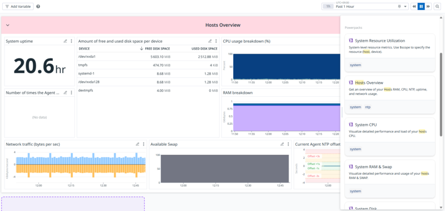Screen dimensions: 445x211
Task: Click the Device column header
Action: coord(85,48)
